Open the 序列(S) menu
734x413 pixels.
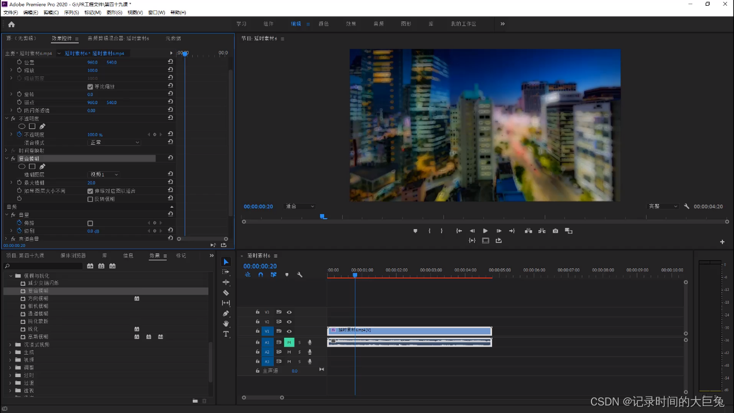coord(71,12)
